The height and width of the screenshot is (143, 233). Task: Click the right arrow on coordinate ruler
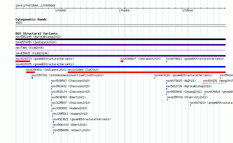225,8
